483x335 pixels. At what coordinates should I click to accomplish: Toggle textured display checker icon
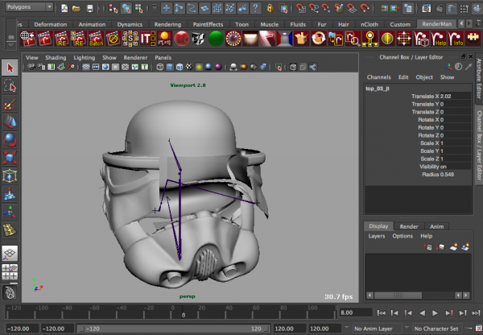click(189, 67)
